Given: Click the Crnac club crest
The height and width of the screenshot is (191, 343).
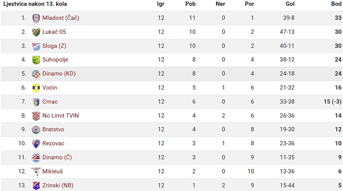Looking at the screenshot, I should pyautogui.click(x=36, y=102).
